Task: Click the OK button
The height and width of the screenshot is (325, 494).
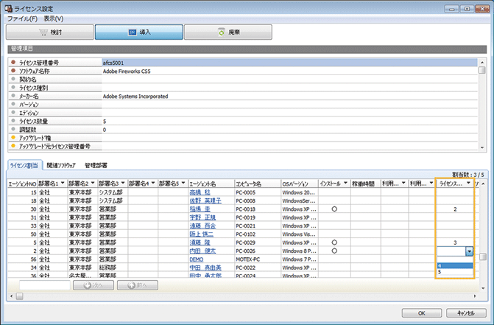Action: tap(422, 313)
